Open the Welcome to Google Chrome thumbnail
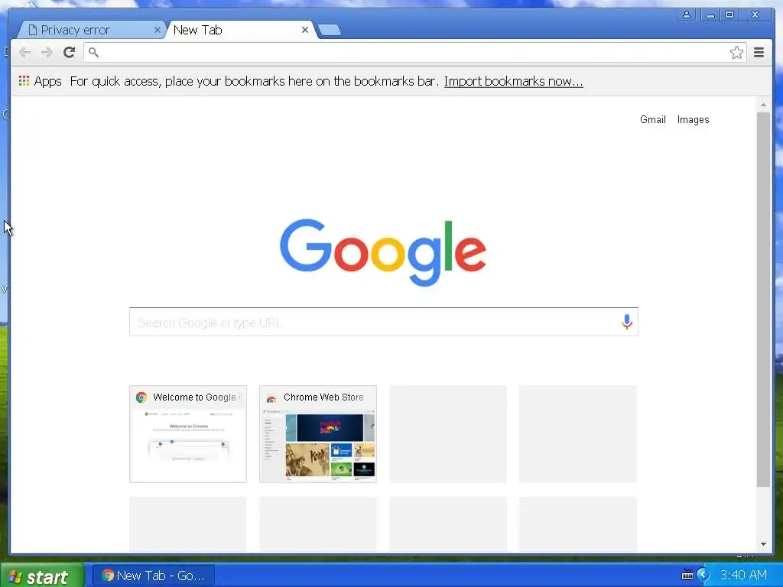 click(188, 434)
